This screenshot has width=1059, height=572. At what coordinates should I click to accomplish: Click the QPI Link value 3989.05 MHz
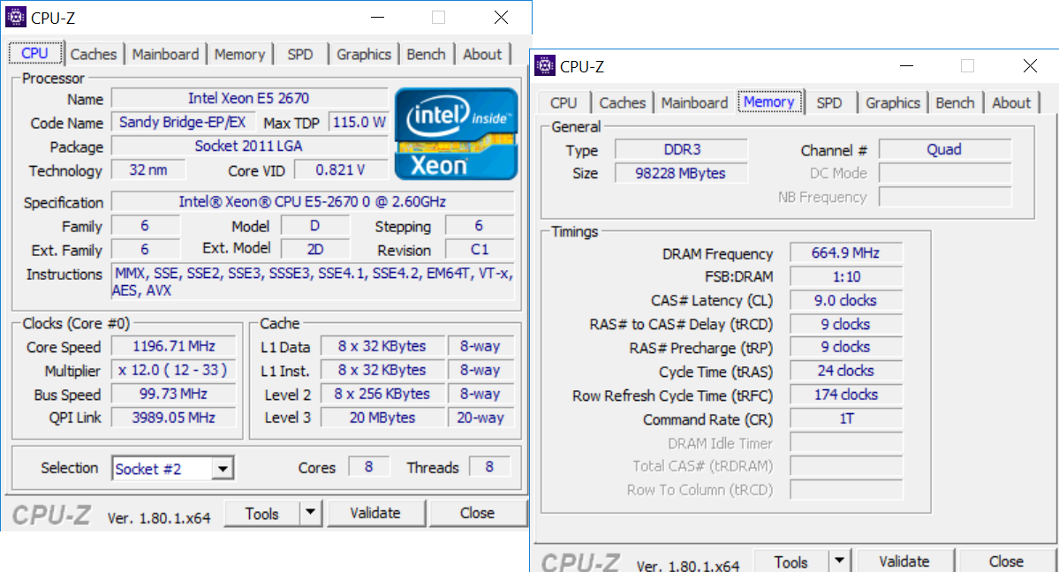point(174,418)
